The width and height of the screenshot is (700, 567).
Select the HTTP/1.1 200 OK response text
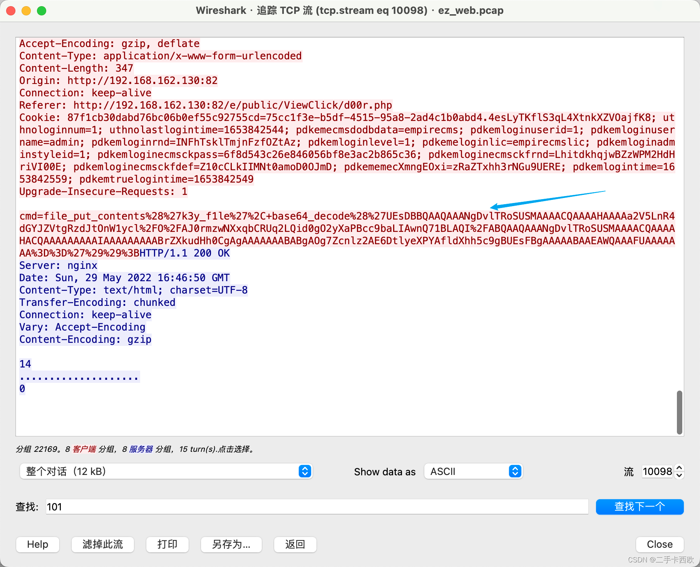(x=184, y=253)
